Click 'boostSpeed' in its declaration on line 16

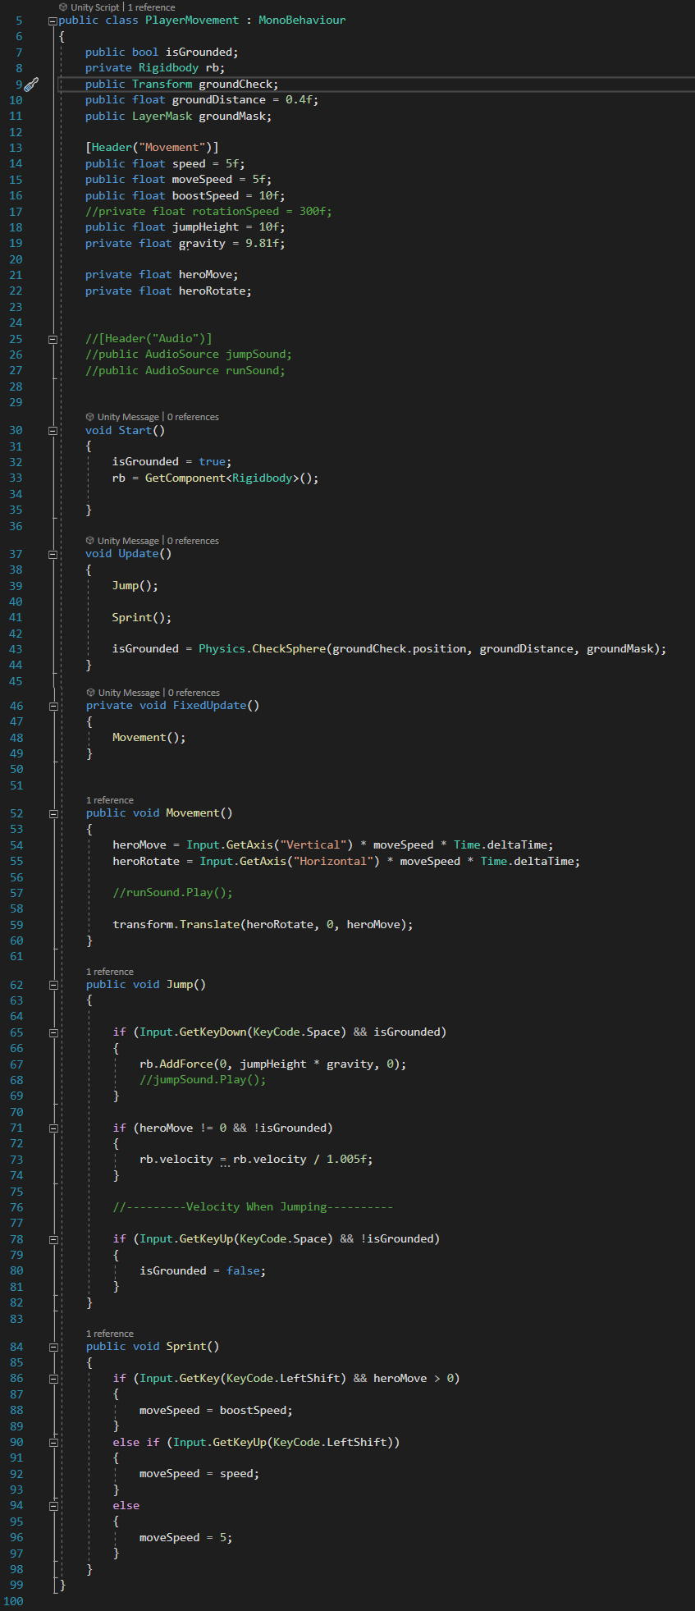click(x=205, y=195)
